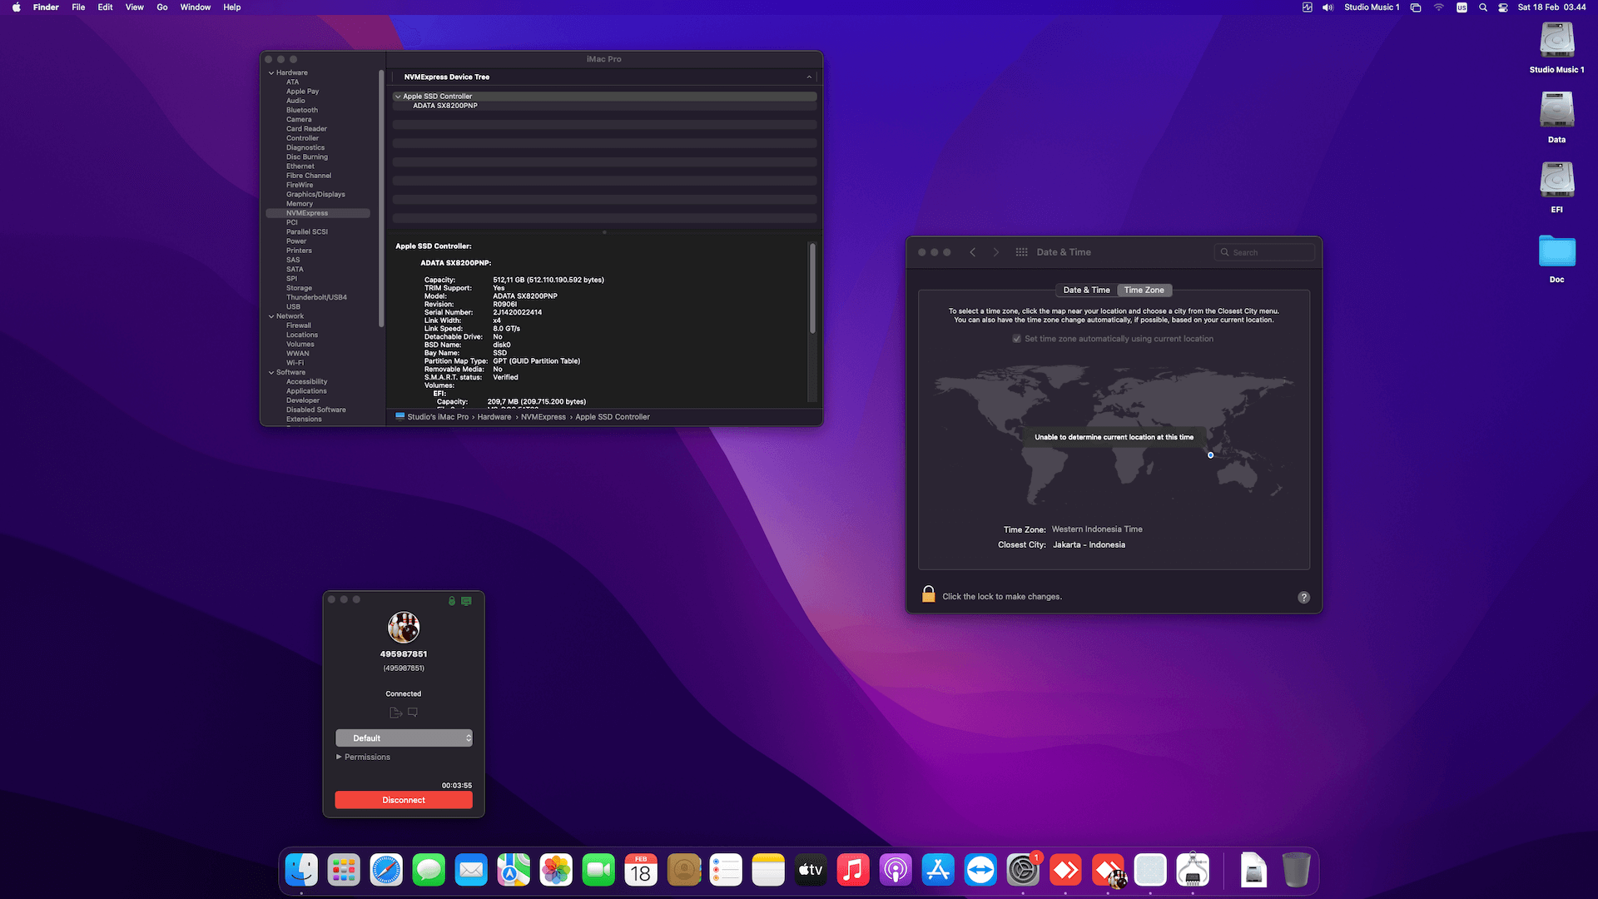
Task: Expand the Permissions section in AnyDesk
Action: click(x=339, y=757)
